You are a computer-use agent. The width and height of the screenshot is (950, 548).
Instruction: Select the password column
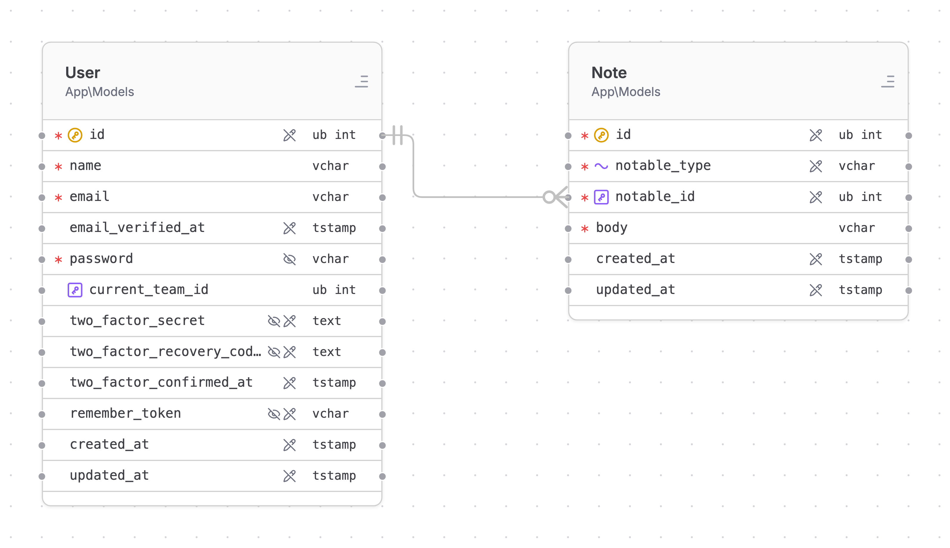coord(212,259)
